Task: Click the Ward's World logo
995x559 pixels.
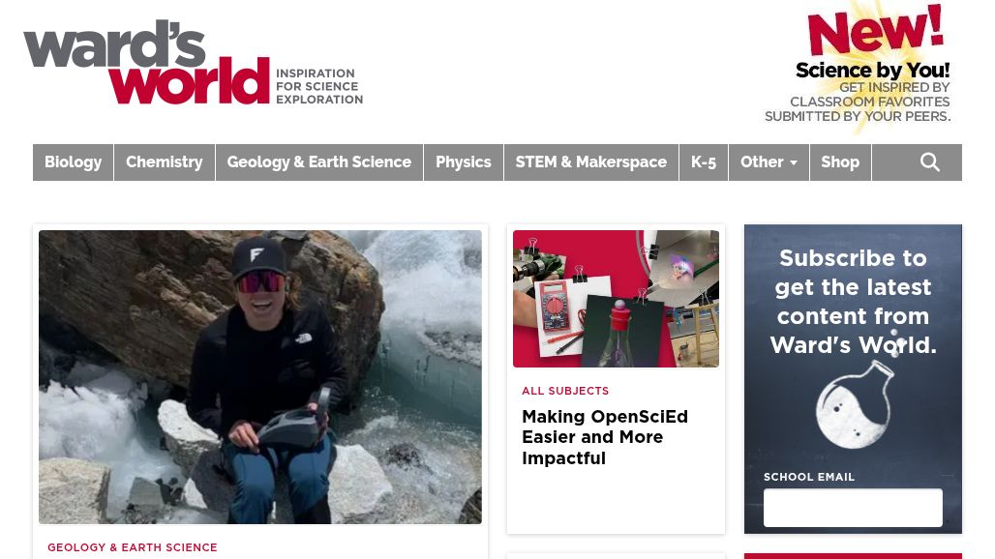Action: point(146,62)
